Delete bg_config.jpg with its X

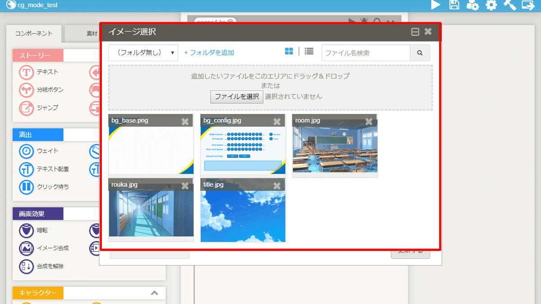277,122
